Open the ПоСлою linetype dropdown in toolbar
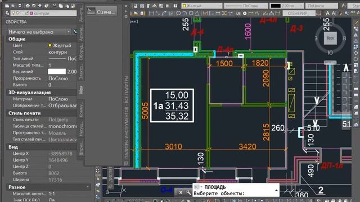 point(246,6)
